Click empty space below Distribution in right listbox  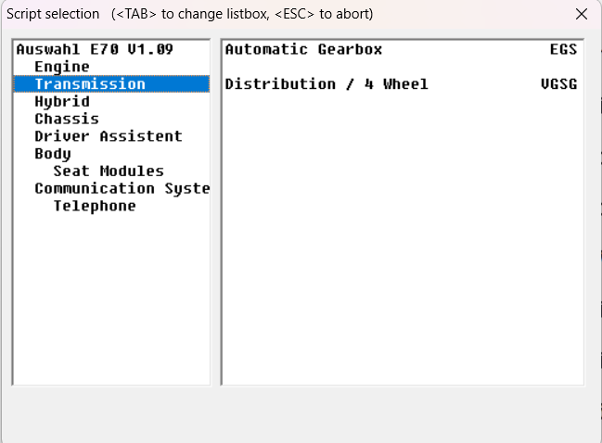[403, 238]
